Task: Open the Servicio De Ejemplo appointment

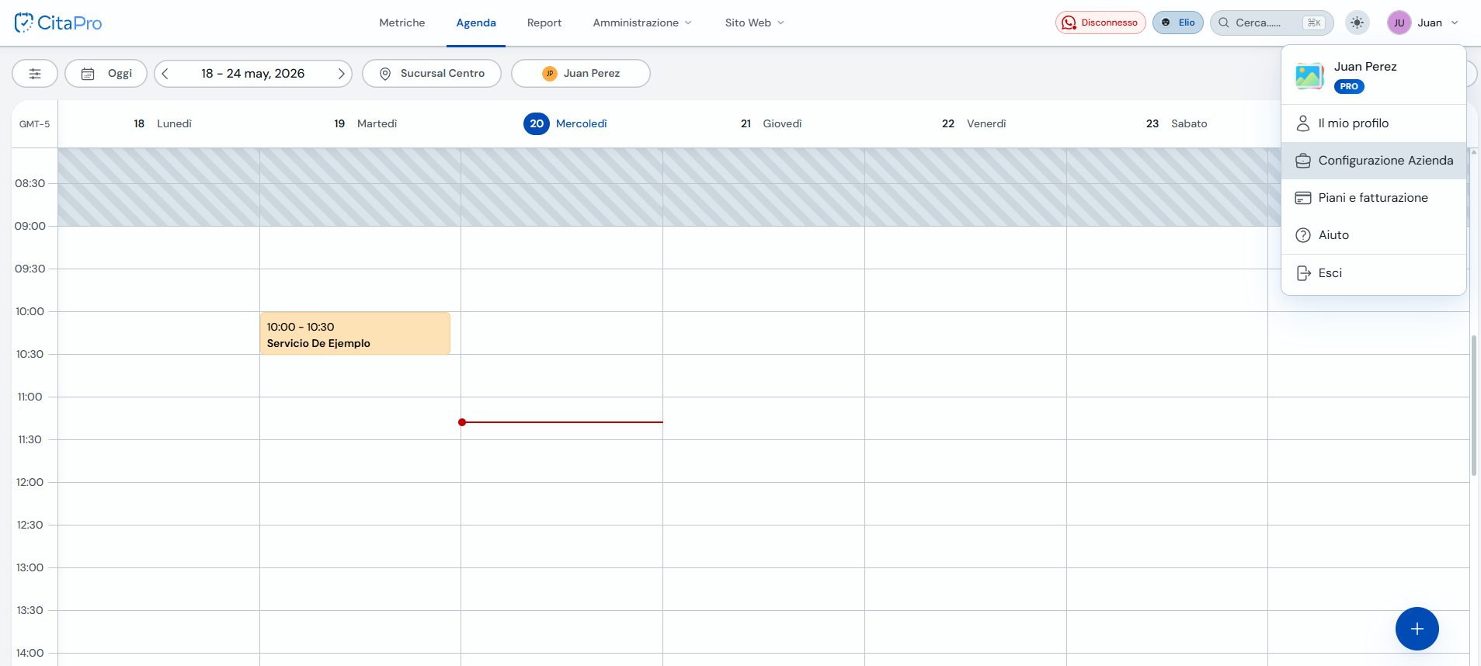Action: [355, 333]
